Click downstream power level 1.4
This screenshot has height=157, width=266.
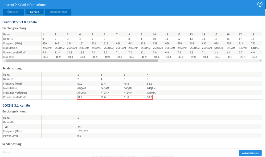click(x=228, y=53)
